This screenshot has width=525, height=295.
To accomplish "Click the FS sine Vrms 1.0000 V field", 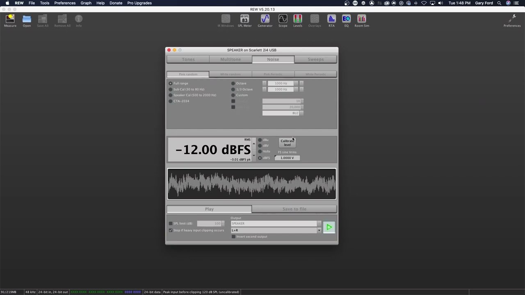I will [287, 158].
